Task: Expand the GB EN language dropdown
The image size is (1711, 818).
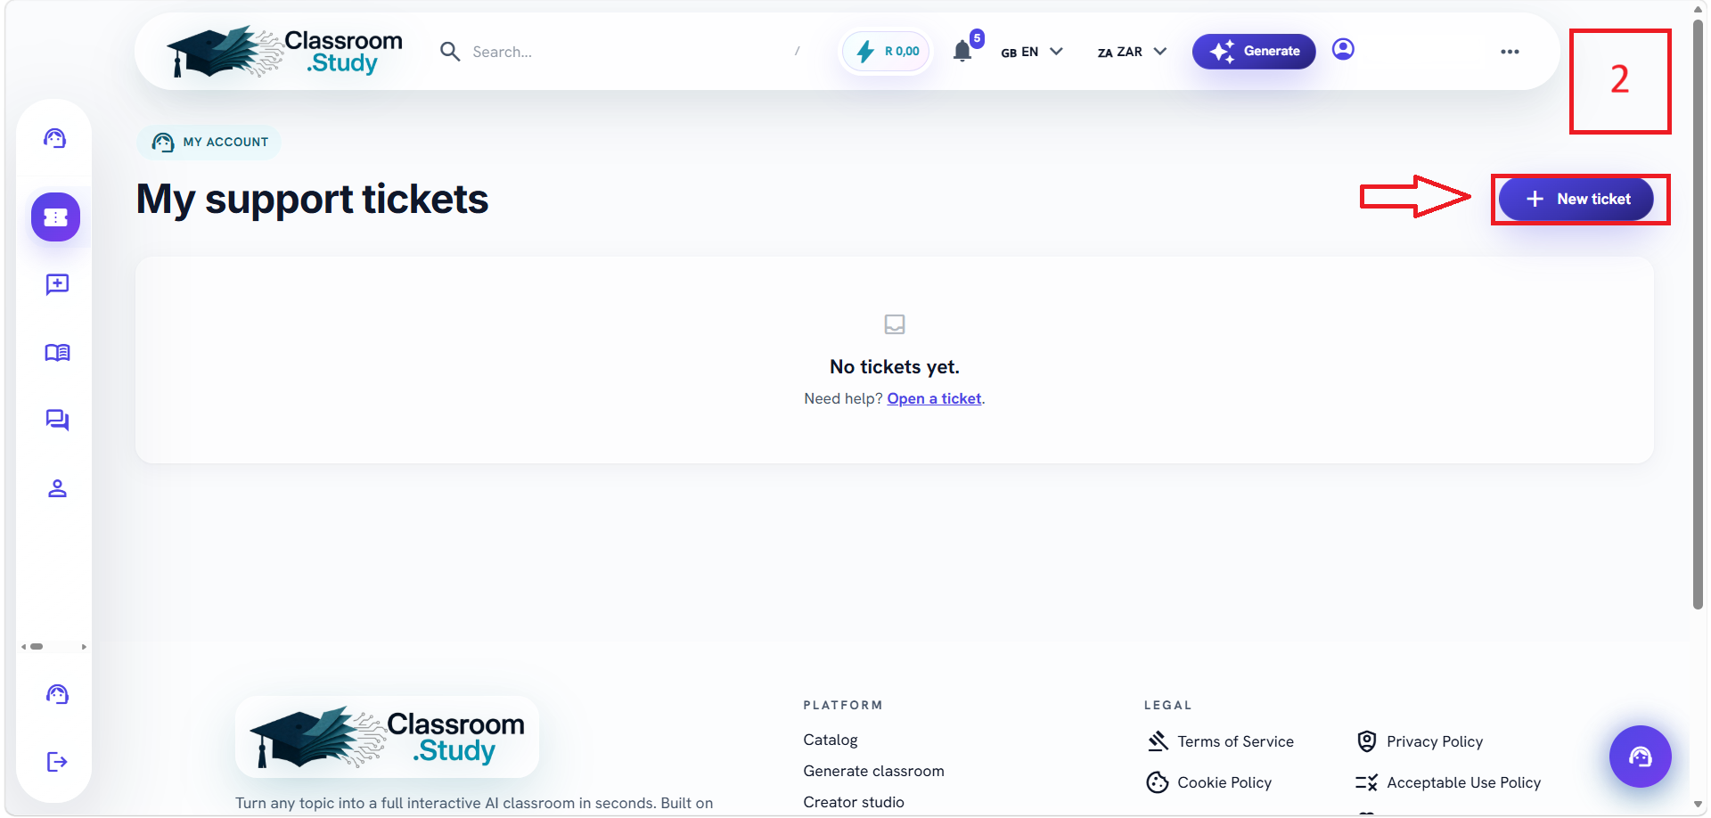Action: point(1032,52)
